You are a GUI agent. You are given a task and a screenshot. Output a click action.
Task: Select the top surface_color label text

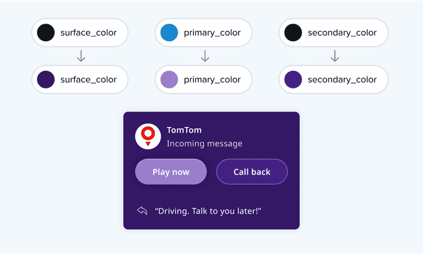coord(88,32)
